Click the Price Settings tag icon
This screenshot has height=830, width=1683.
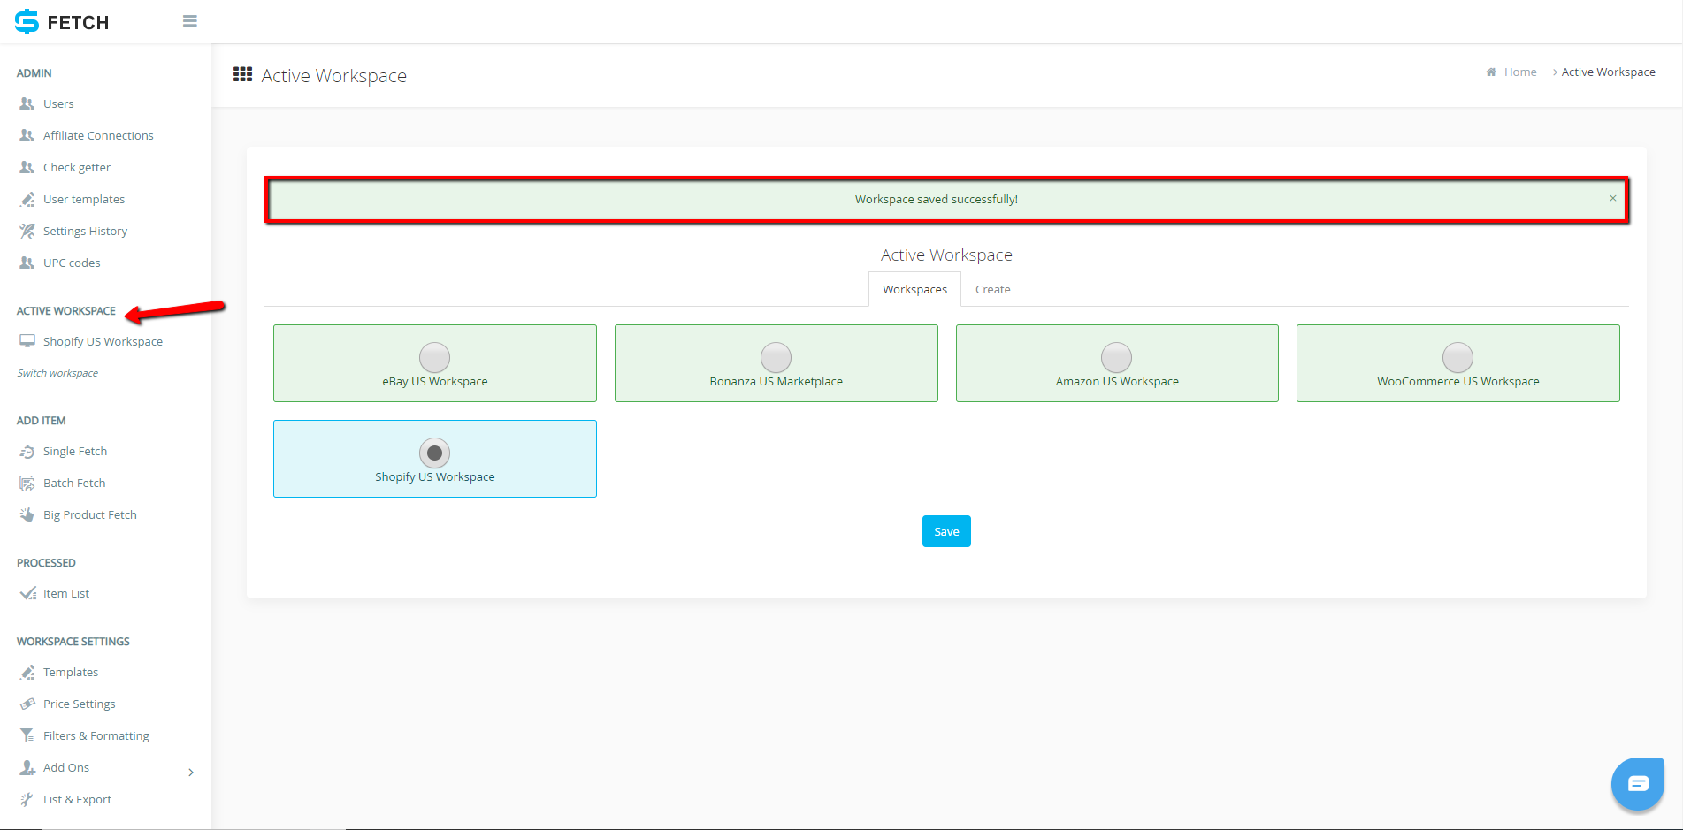(27, 704)
